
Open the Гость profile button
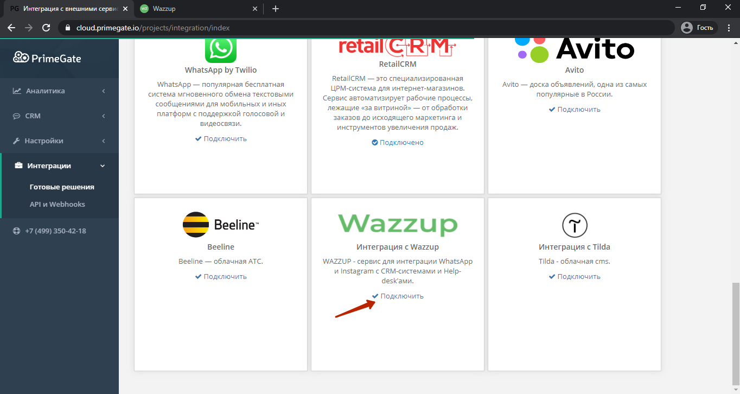point(699,27)
